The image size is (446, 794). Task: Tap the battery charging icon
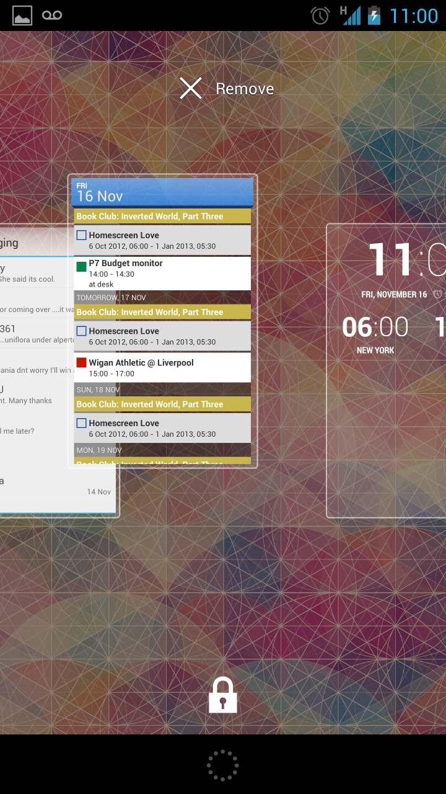click(x=374, y=16)
